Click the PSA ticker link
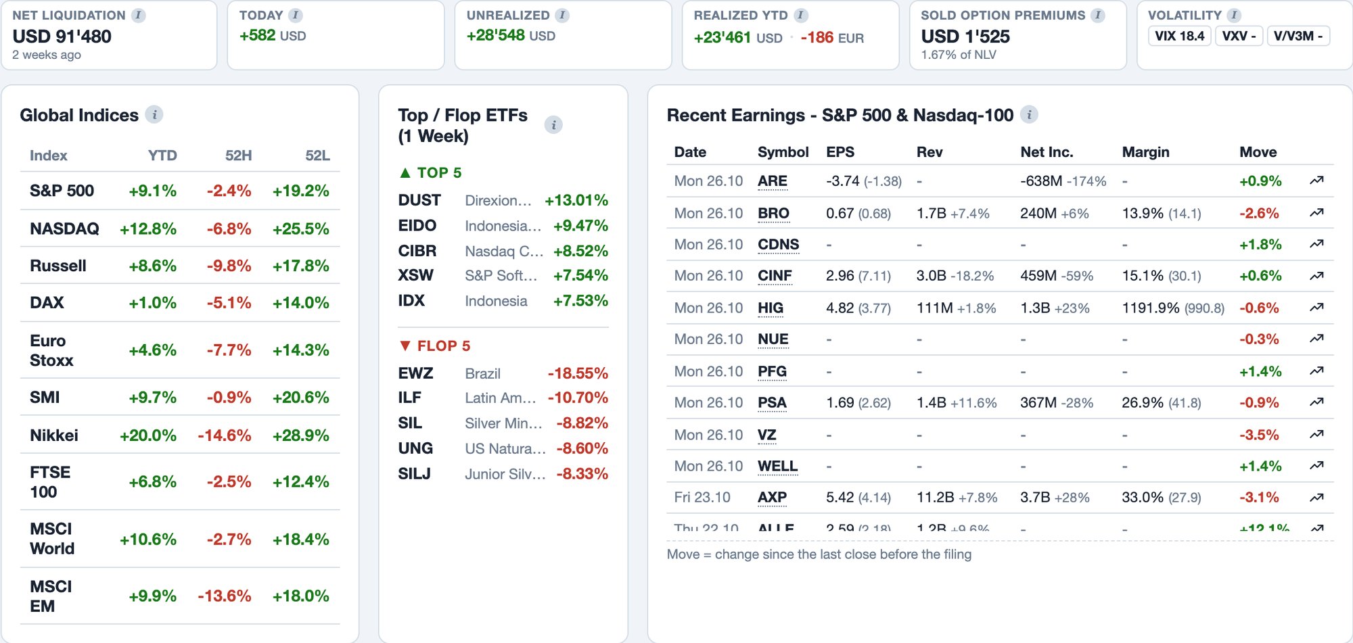 [772, 403]
